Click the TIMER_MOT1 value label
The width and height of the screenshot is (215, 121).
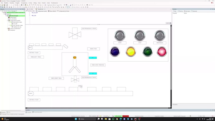point(36,57)
